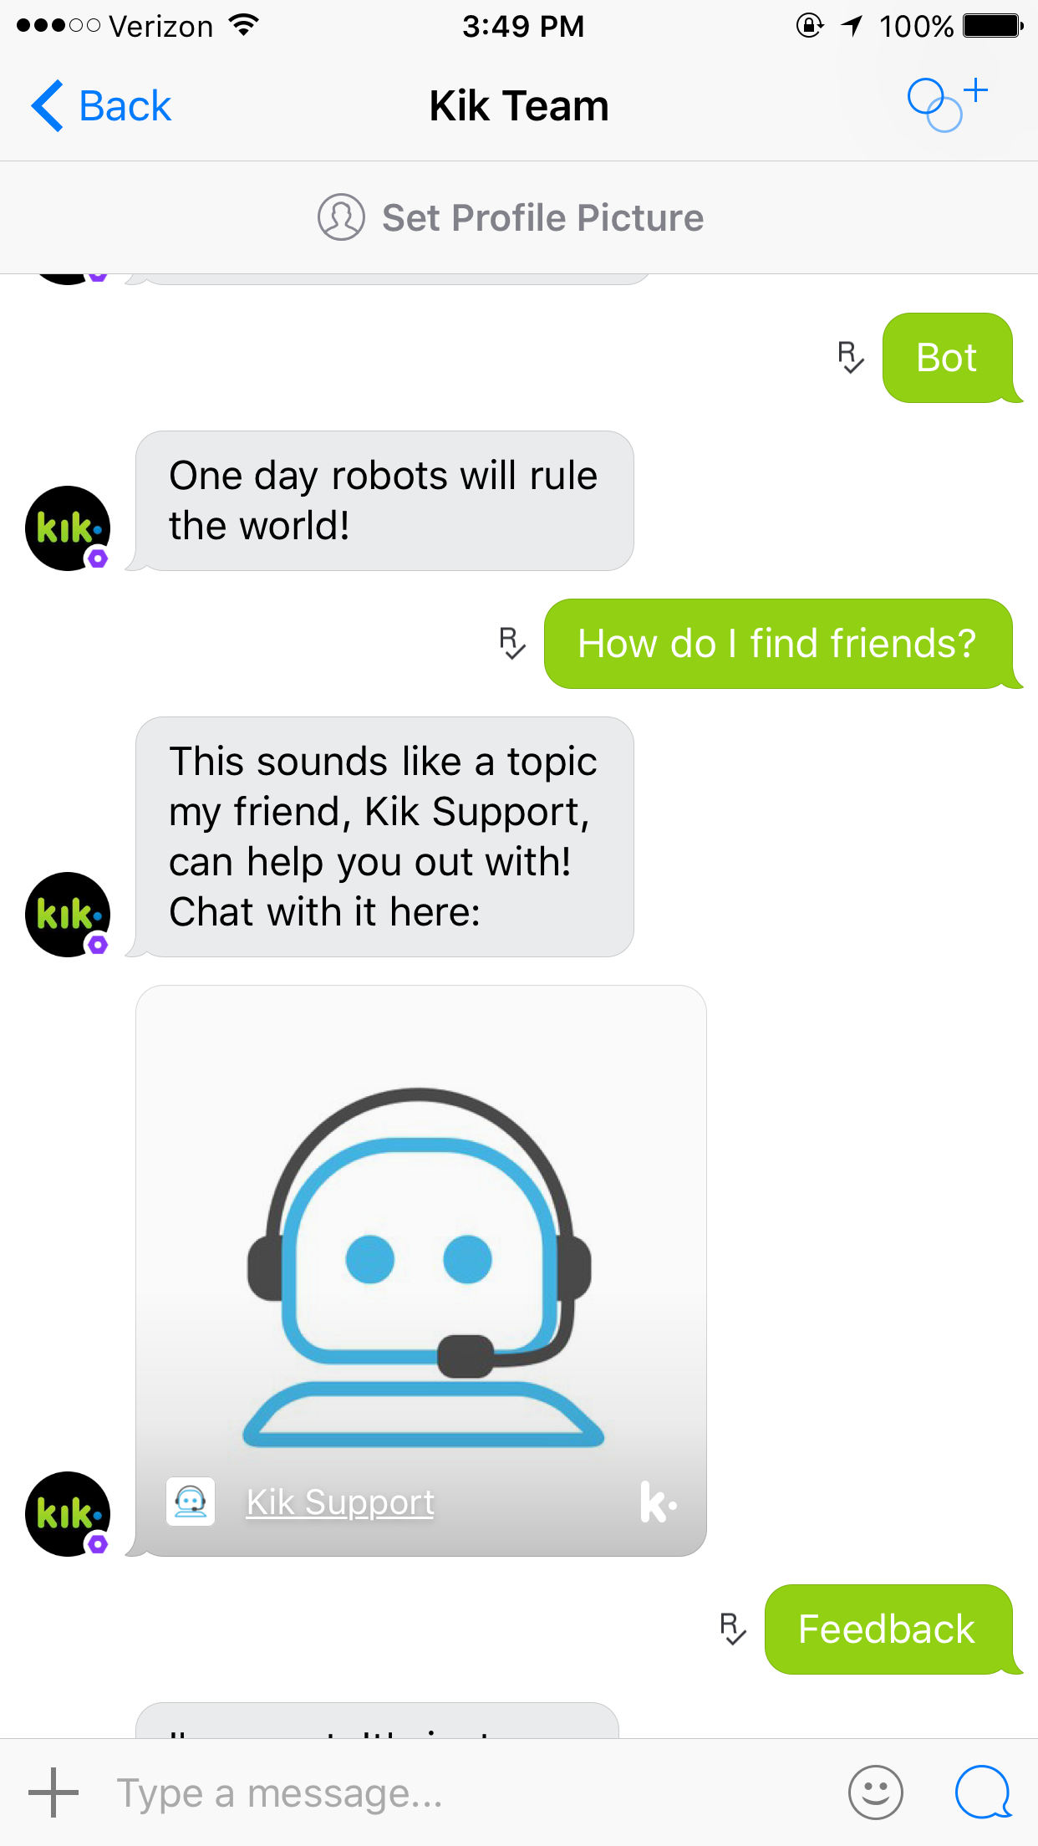Image resolution: width=1038 pixels, height=1846 pixels.
Task: Open the add people to chat icon
Action: 947,105
